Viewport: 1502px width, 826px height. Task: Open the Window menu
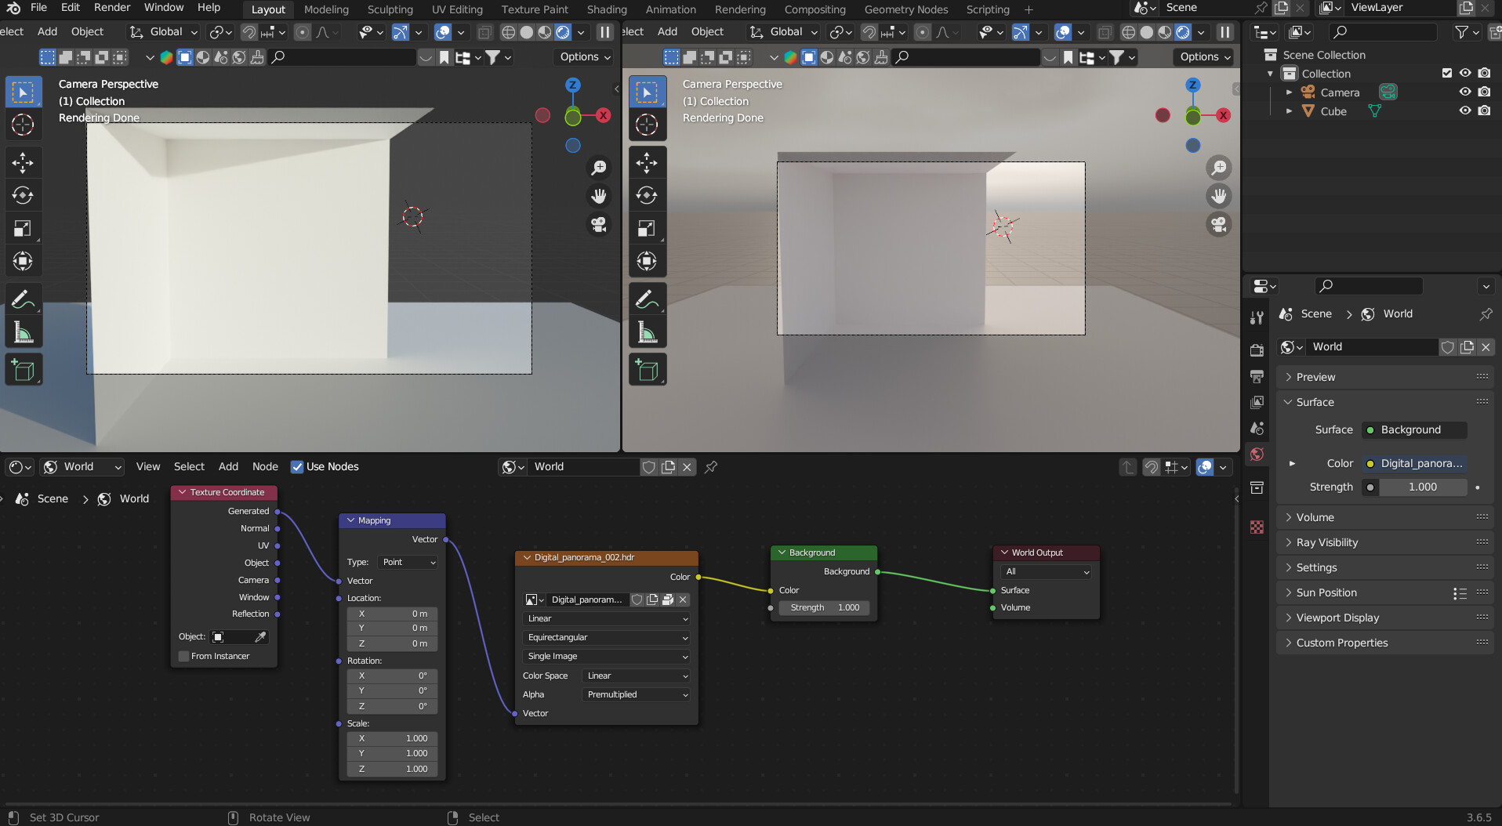coord(164,8)
